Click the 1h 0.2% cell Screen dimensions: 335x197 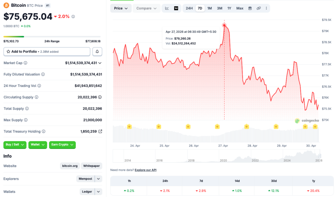click(x=129, y=191)
